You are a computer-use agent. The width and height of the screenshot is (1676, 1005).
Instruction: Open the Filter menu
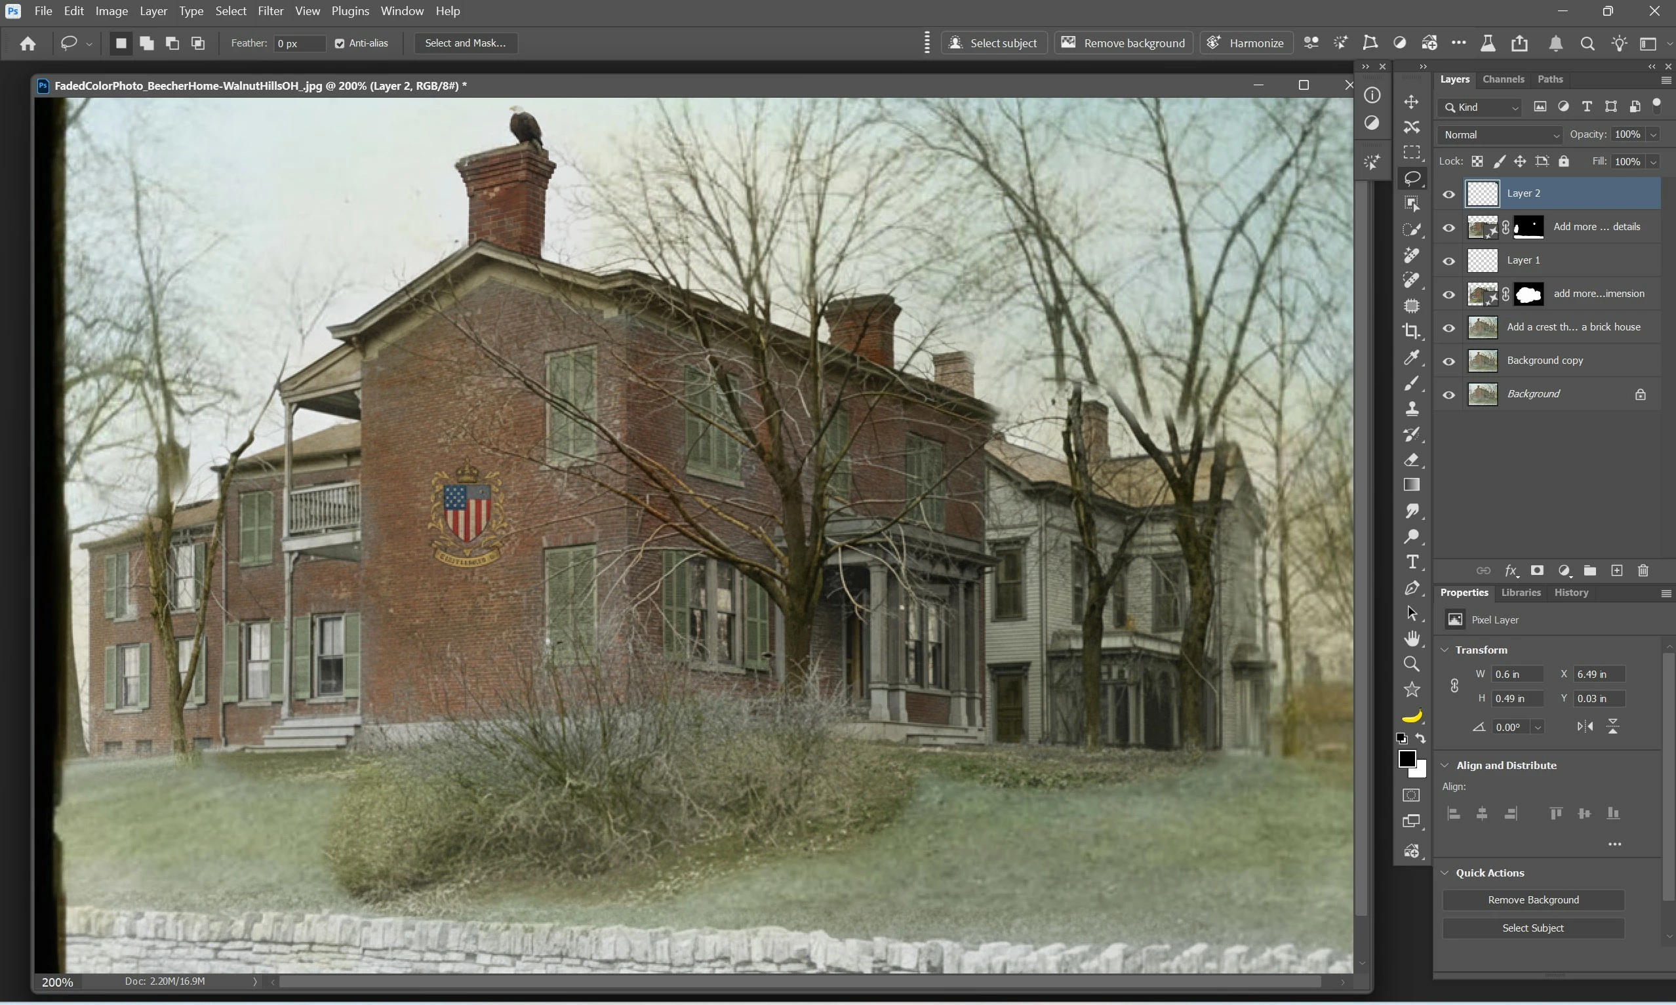coord(270,11)
